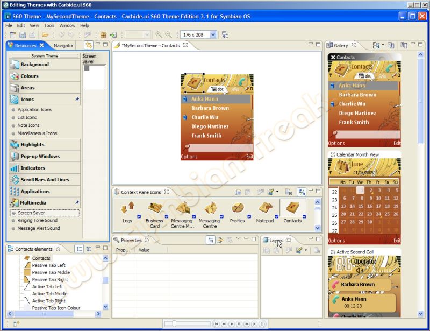Click the Redo toolbar icon

tap(71, 35)
